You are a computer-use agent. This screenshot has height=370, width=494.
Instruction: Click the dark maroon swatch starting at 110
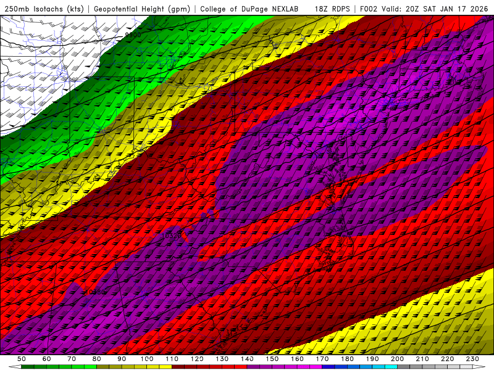178,367
